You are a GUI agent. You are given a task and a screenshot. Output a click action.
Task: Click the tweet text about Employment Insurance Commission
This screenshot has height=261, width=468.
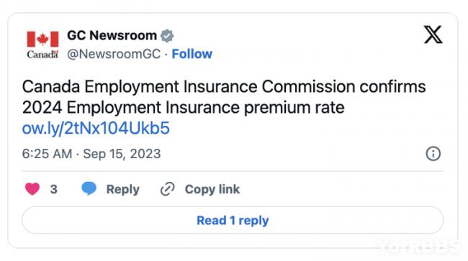[x=224, y=97]
